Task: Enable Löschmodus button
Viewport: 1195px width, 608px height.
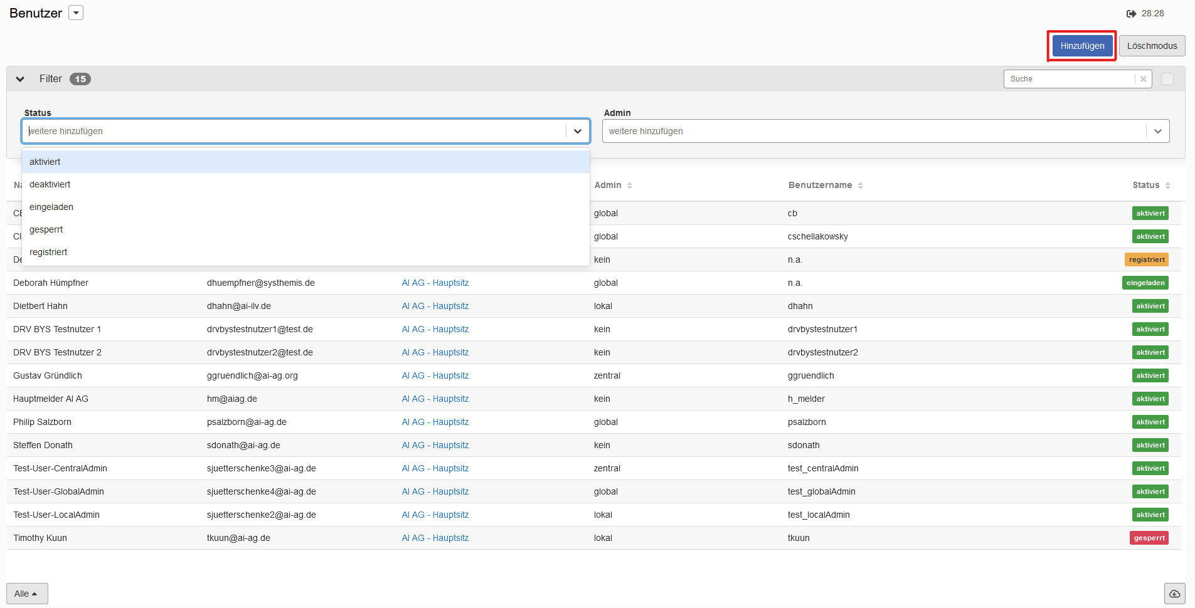Action: pos(1152,46)
